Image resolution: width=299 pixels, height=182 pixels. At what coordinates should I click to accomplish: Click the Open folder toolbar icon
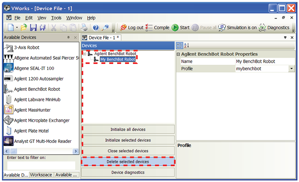24,28
